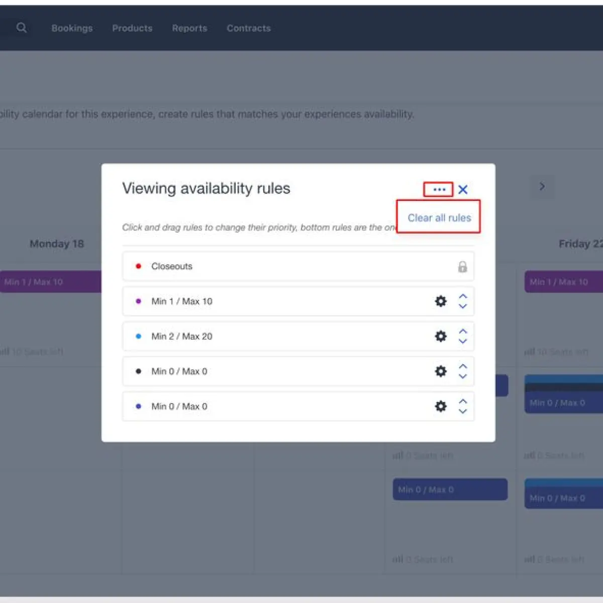Close the availability rules dialog
Viewport: 603px width, 603px height.
click(x=463, y=189)
